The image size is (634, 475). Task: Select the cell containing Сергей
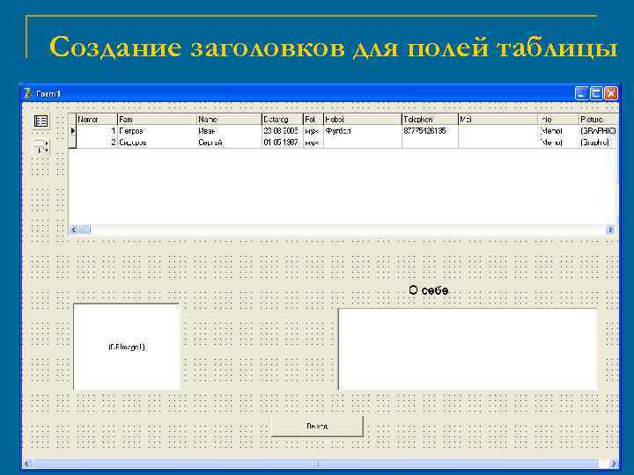(x=229, y=142)
